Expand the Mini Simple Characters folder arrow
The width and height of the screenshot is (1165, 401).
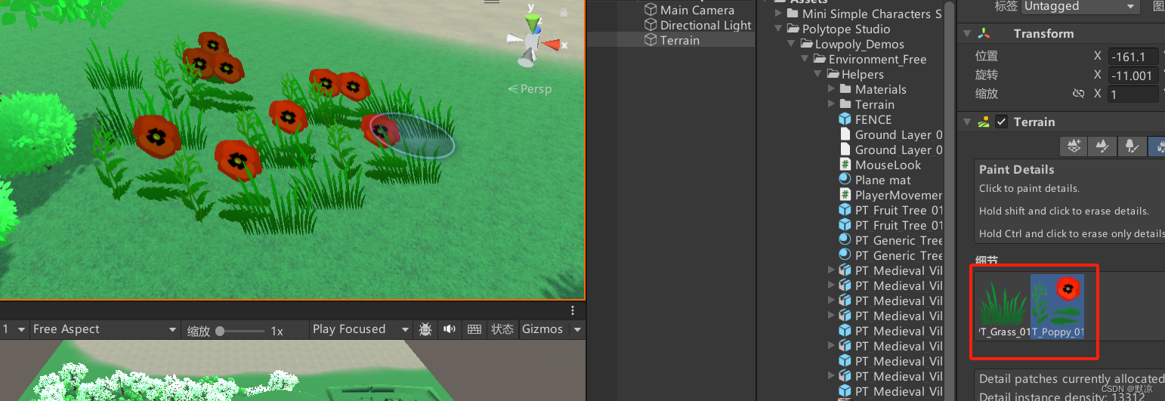[x=779, y=14]
